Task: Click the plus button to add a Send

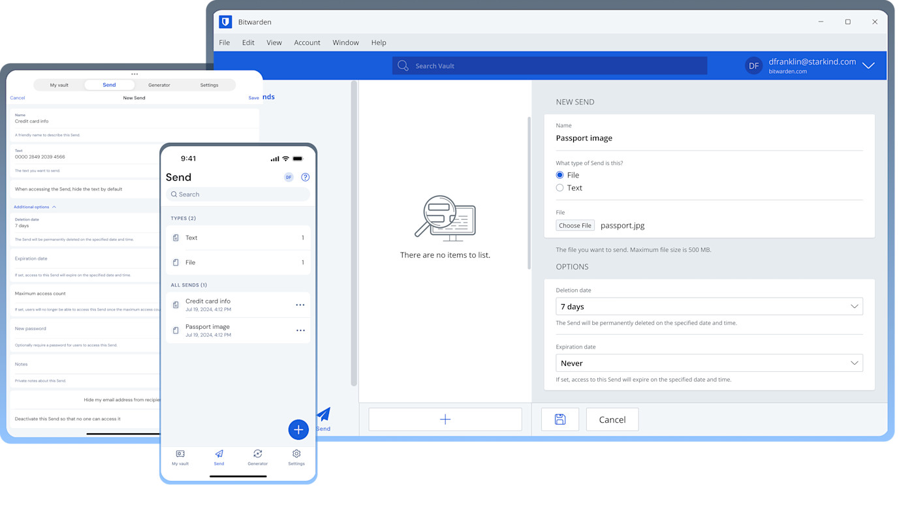Action: pyautogui.click(x=445, y=420)
